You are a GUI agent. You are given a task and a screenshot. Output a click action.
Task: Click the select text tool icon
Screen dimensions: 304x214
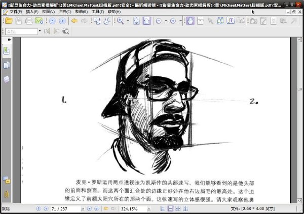(201, 21)
